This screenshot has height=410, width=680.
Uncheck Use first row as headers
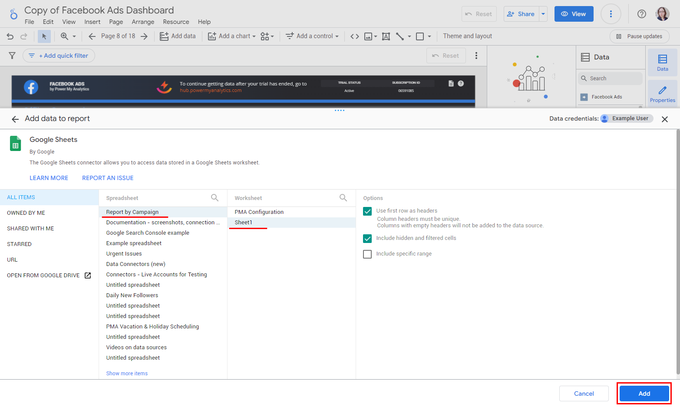[x=367, y=211]
